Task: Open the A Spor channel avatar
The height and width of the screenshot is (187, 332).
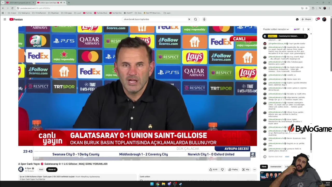Action: 21,169
